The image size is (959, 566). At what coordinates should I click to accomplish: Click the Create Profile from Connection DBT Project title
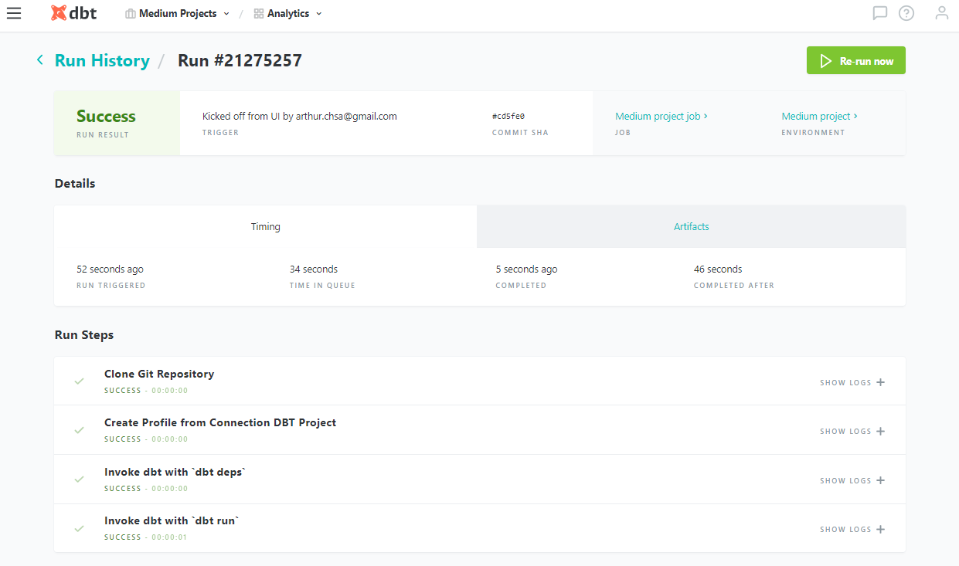(x=220, y=422)
